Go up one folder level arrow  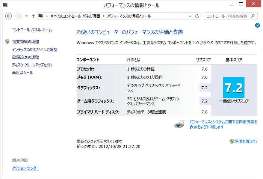click(x=33, y=16)
